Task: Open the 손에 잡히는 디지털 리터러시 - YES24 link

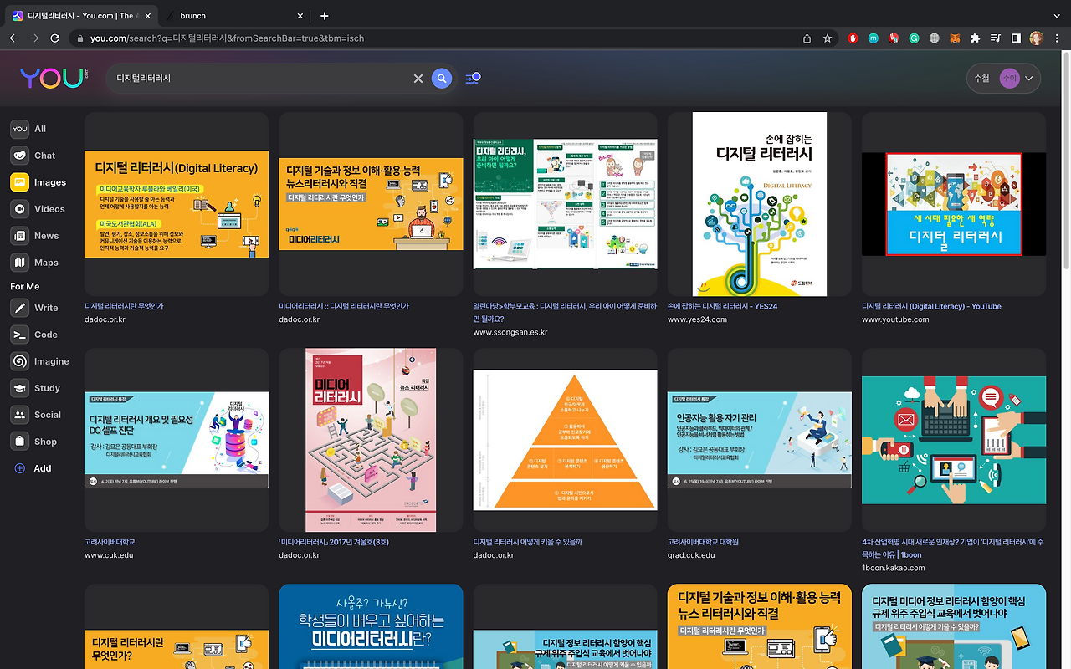Action: [722, 307]
